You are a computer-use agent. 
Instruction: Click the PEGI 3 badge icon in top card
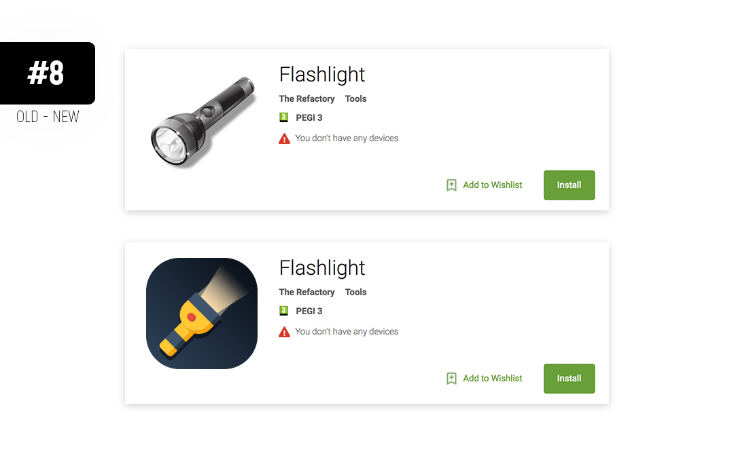(283, 117)
